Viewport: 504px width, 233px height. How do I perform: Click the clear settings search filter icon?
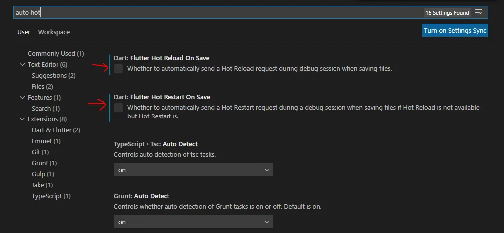[478, 12]
